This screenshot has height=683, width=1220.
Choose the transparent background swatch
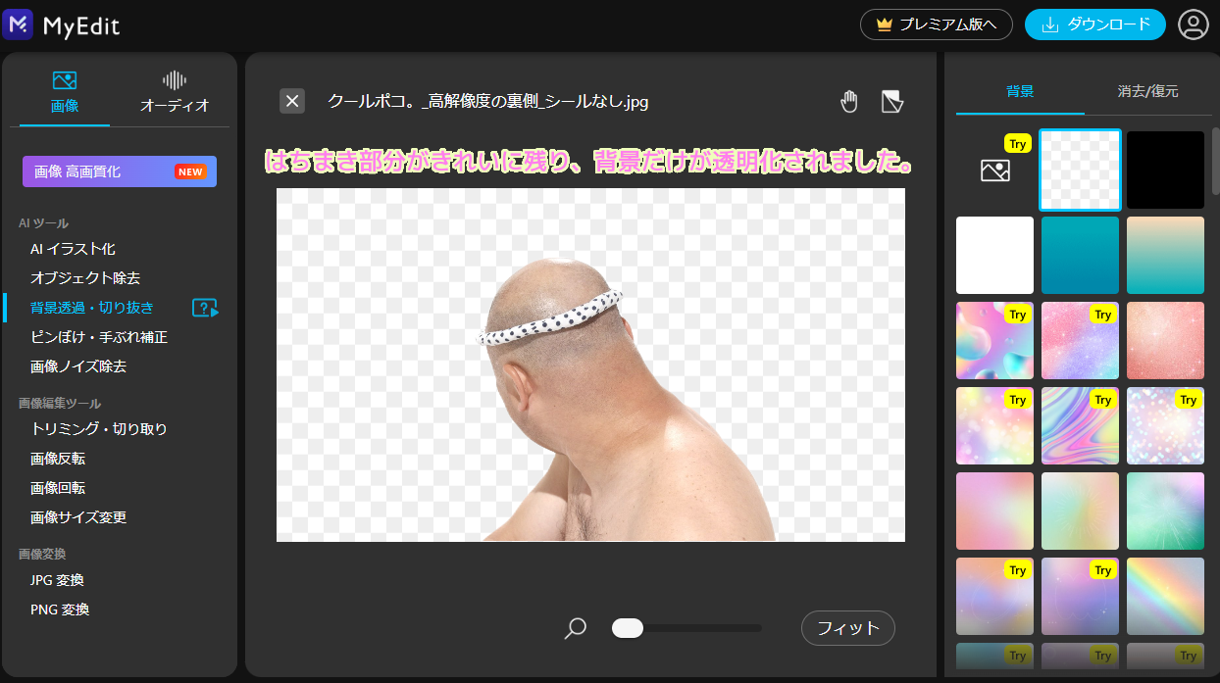tap(1080, 171)
